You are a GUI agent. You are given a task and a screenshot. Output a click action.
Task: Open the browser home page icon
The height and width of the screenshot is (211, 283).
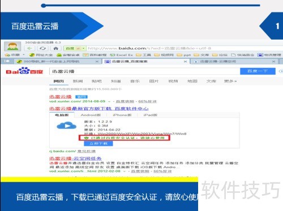click(x=56, y=49)
